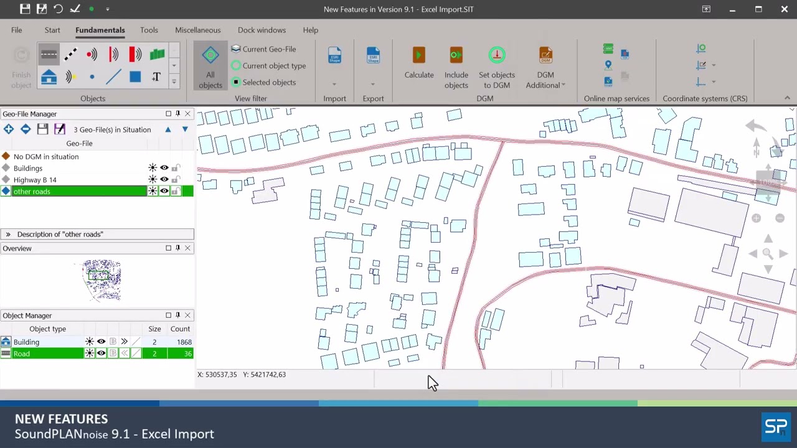Select the Building object type row

click(x=97, y=342)
